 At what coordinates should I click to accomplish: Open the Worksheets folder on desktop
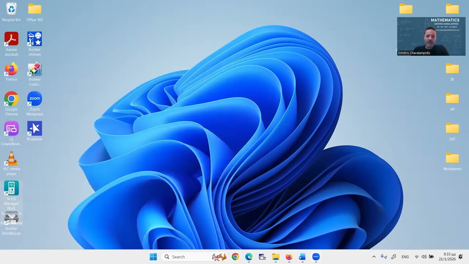click(x=452, y=161)
